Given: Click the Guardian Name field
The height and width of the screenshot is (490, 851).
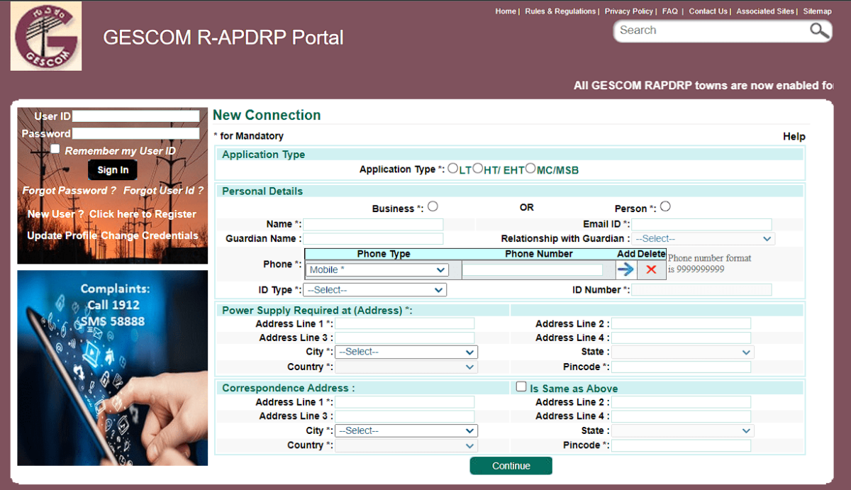Looking at the screenshot, I should [x=374, y=239].
